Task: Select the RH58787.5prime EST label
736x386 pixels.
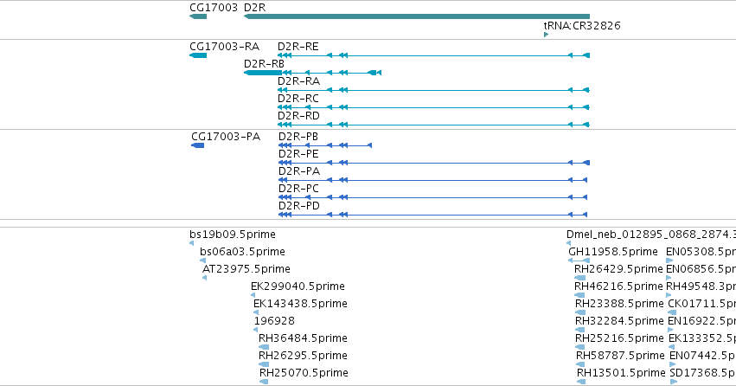Action: point(620,356)
